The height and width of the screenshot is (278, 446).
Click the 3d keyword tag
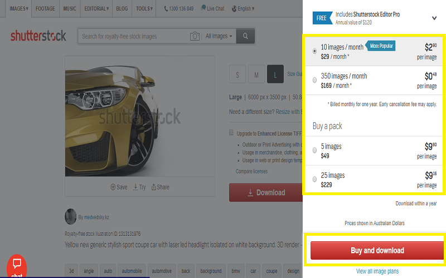[71, 271]
